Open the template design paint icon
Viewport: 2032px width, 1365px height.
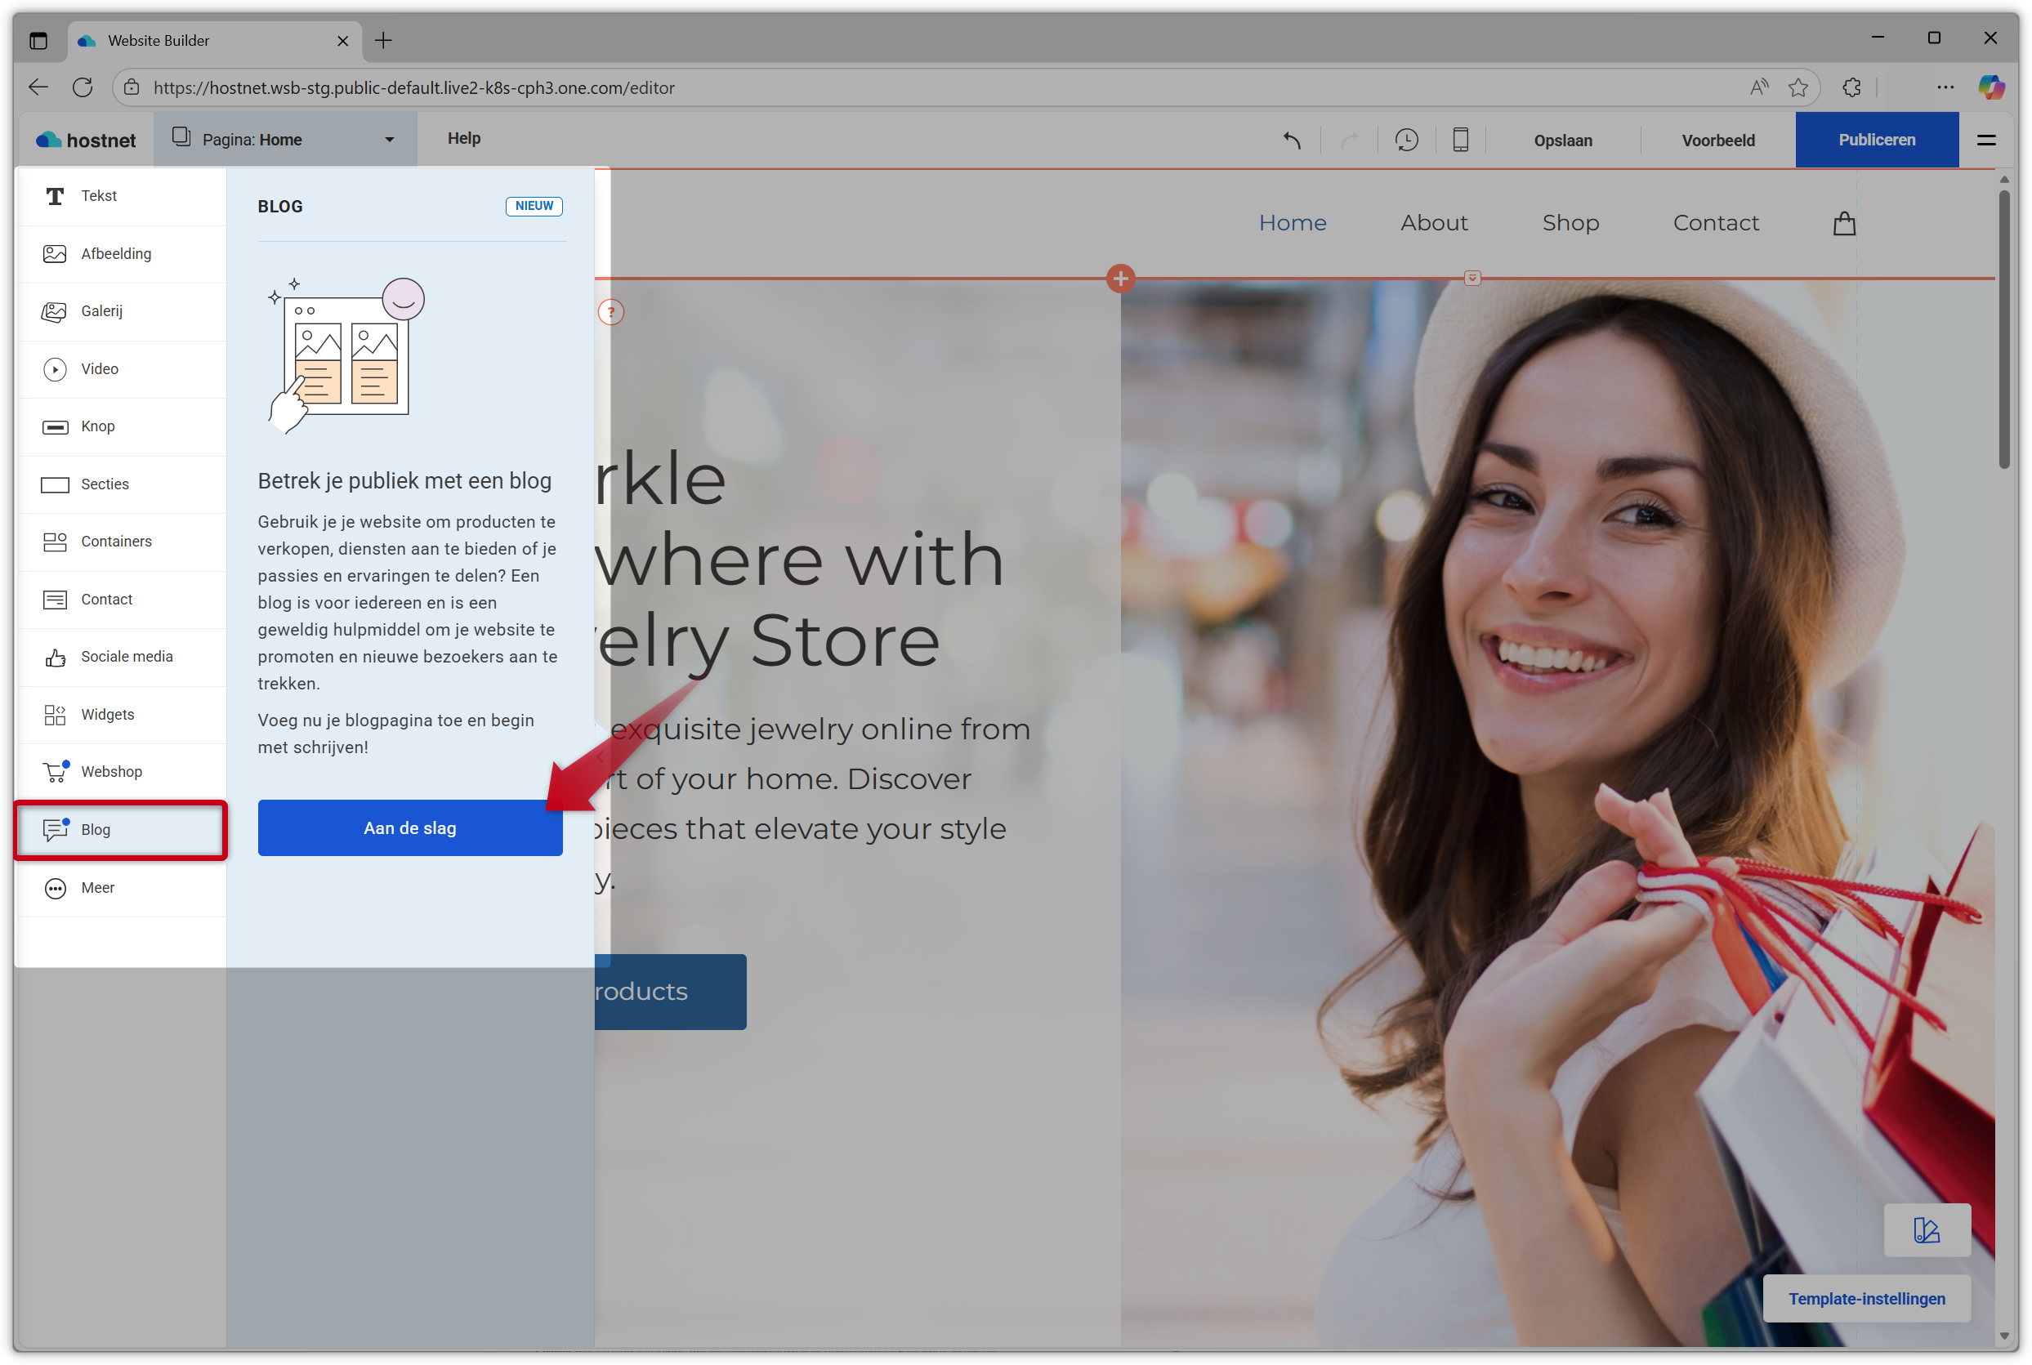(x=1927, y=1230)
